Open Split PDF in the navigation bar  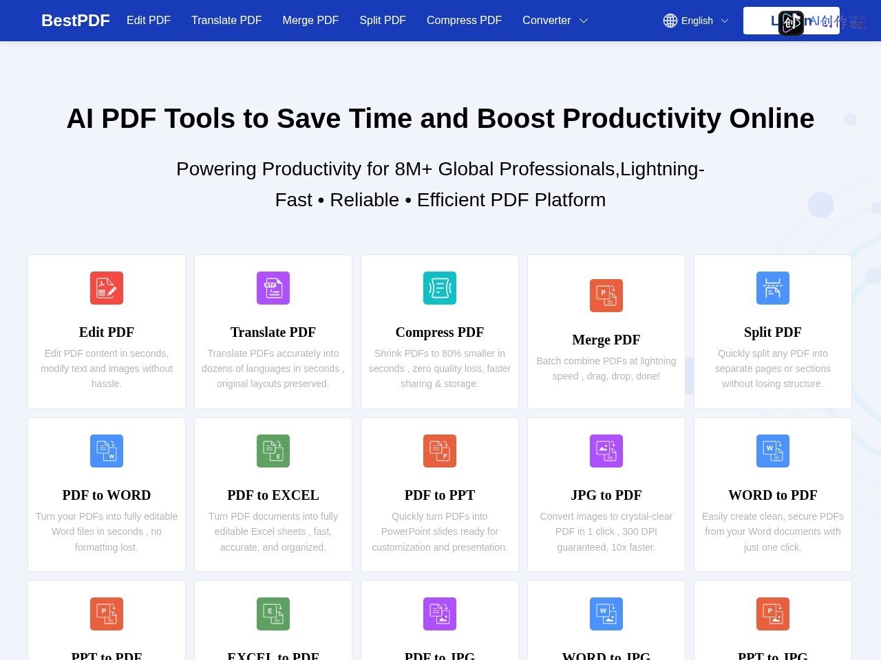click(x=383, y=21)
